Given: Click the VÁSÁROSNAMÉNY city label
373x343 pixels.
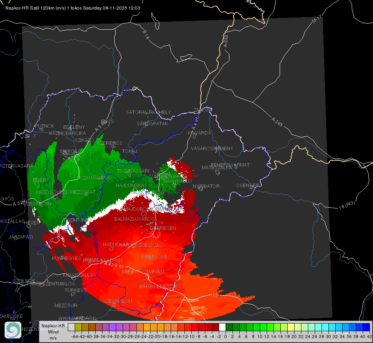Looking at the screenshot, I should click(212, 149).
